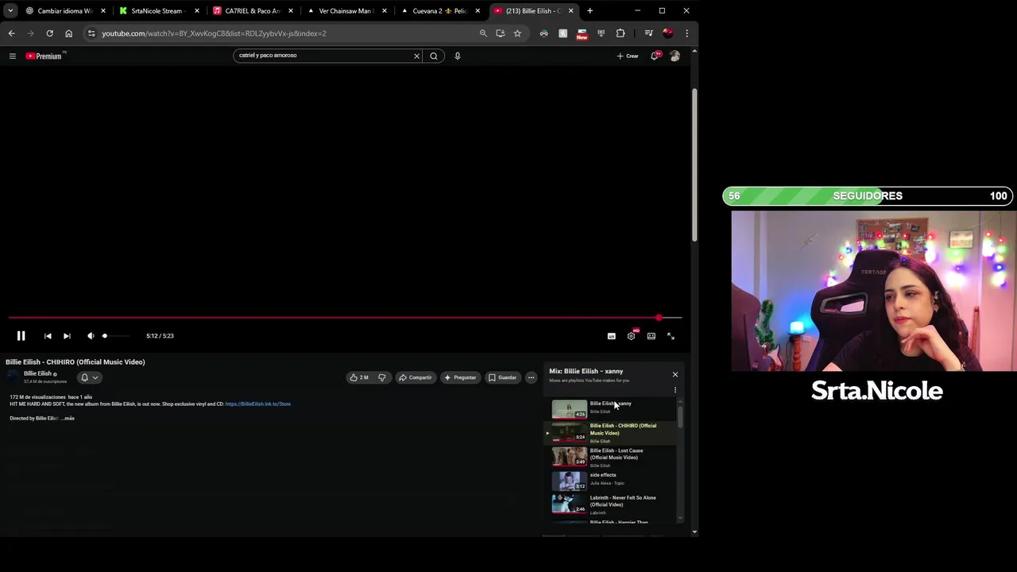This screenshot has height=572, width=1017.
Task: Open the zoom magnifier in address bar
Action: 483,33
